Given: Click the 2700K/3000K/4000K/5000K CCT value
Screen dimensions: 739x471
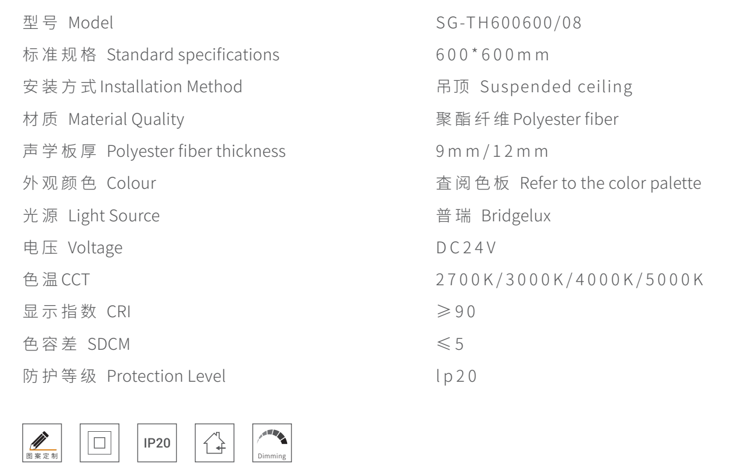Looking at the screenshot, I should tap(568, 280).
